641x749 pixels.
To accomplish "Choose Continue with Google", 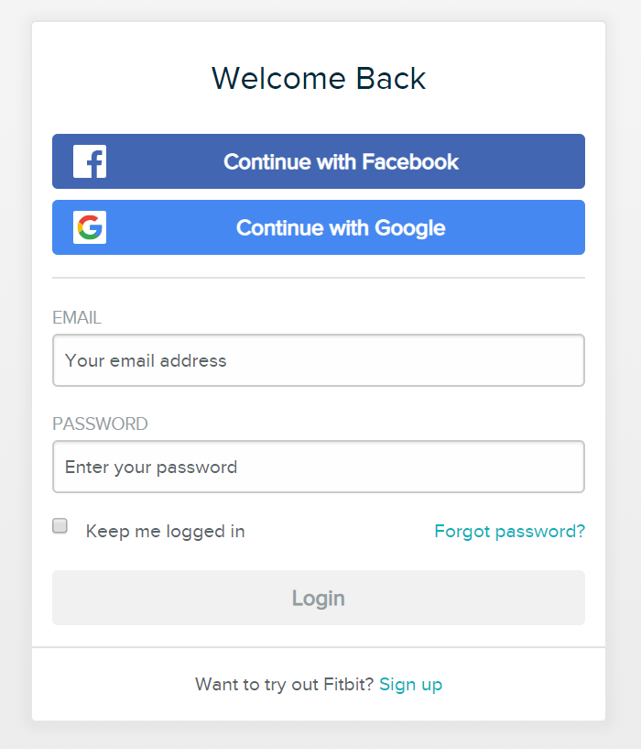I will [319, 227].
